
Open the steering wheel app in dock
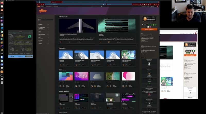pyautogui.click(x=2, y=75)
